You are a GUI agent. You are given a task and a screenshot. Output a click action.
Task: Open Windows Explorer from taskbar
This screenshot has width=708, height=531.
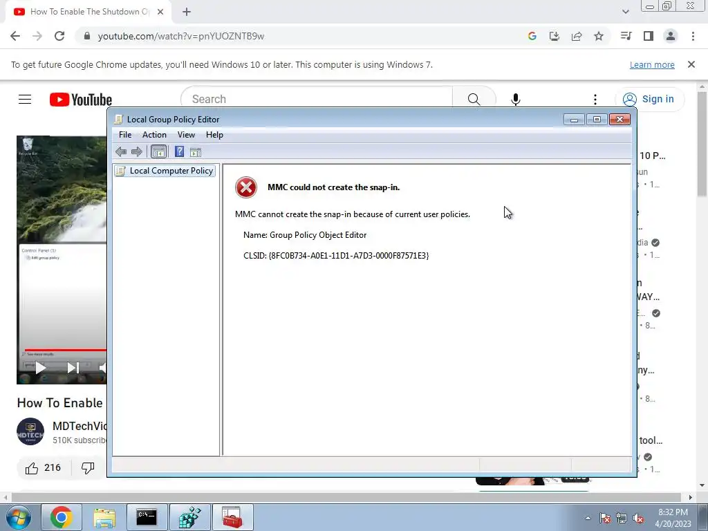coord(104,517)
